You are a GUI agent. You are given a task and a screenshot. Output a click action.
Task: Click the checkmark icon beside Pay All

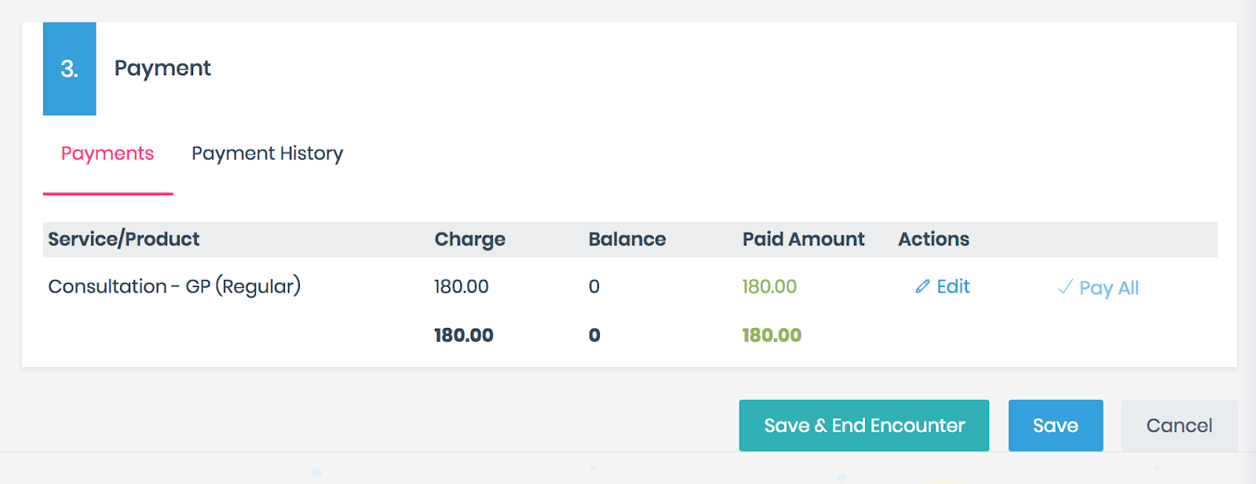click(x=1065, y=287)
